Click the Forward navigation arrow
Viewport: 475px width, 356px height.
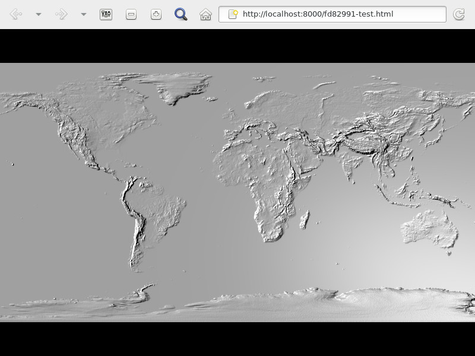[61, 14]
